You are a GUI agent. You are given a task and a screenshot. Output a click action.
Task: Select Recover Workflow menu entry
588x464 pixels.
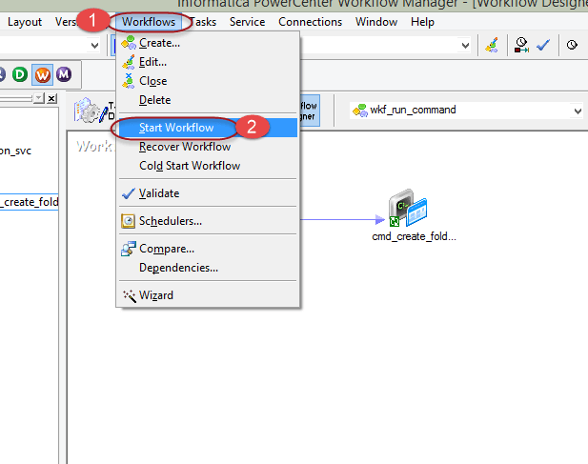point(185,147)
